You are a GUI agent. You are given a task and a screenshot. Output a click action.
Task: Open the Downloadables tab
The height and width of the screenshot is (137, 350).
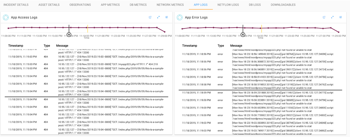pos(283,5)
